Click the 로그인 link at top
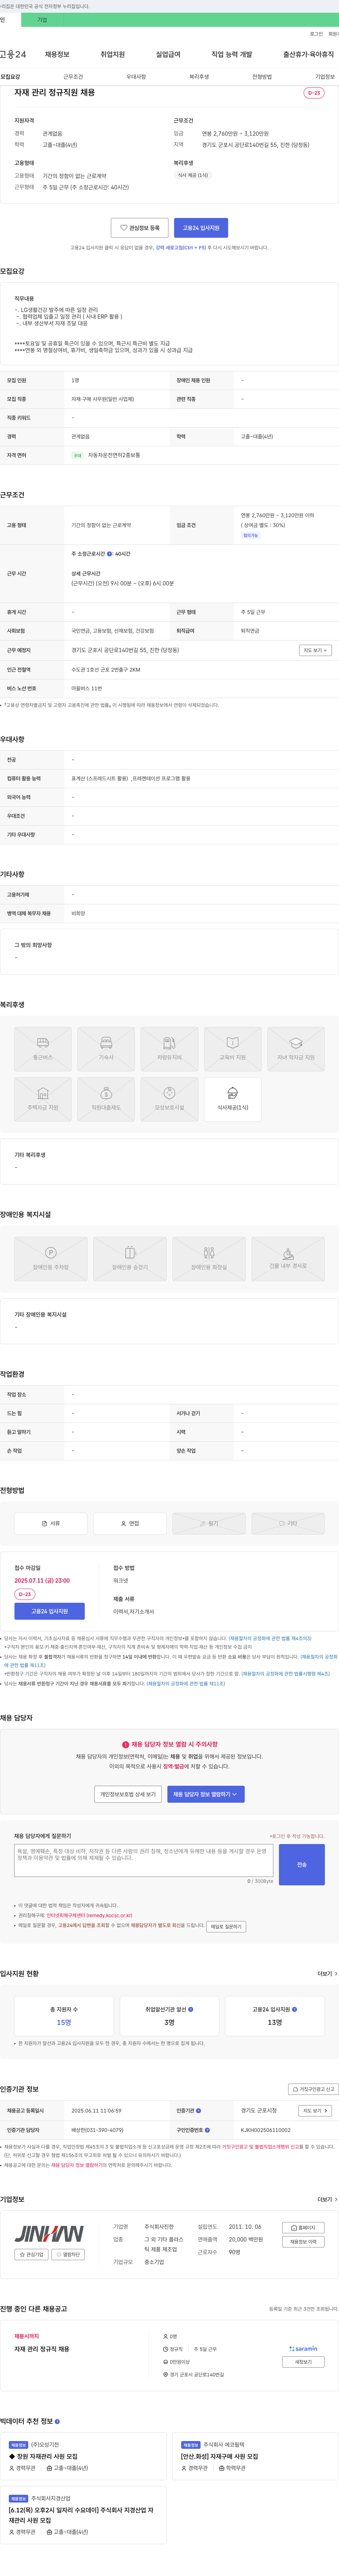Screen dimensions: 339x2576 coord(316,34)
